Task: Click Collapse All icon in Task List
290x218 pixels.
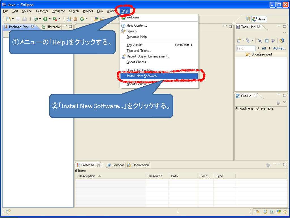Action: 266,41
